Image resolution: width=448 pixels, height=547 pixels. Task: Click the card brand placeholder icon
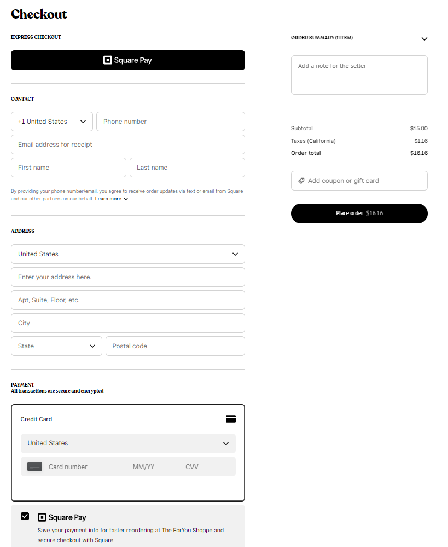[x=35, y=467]
